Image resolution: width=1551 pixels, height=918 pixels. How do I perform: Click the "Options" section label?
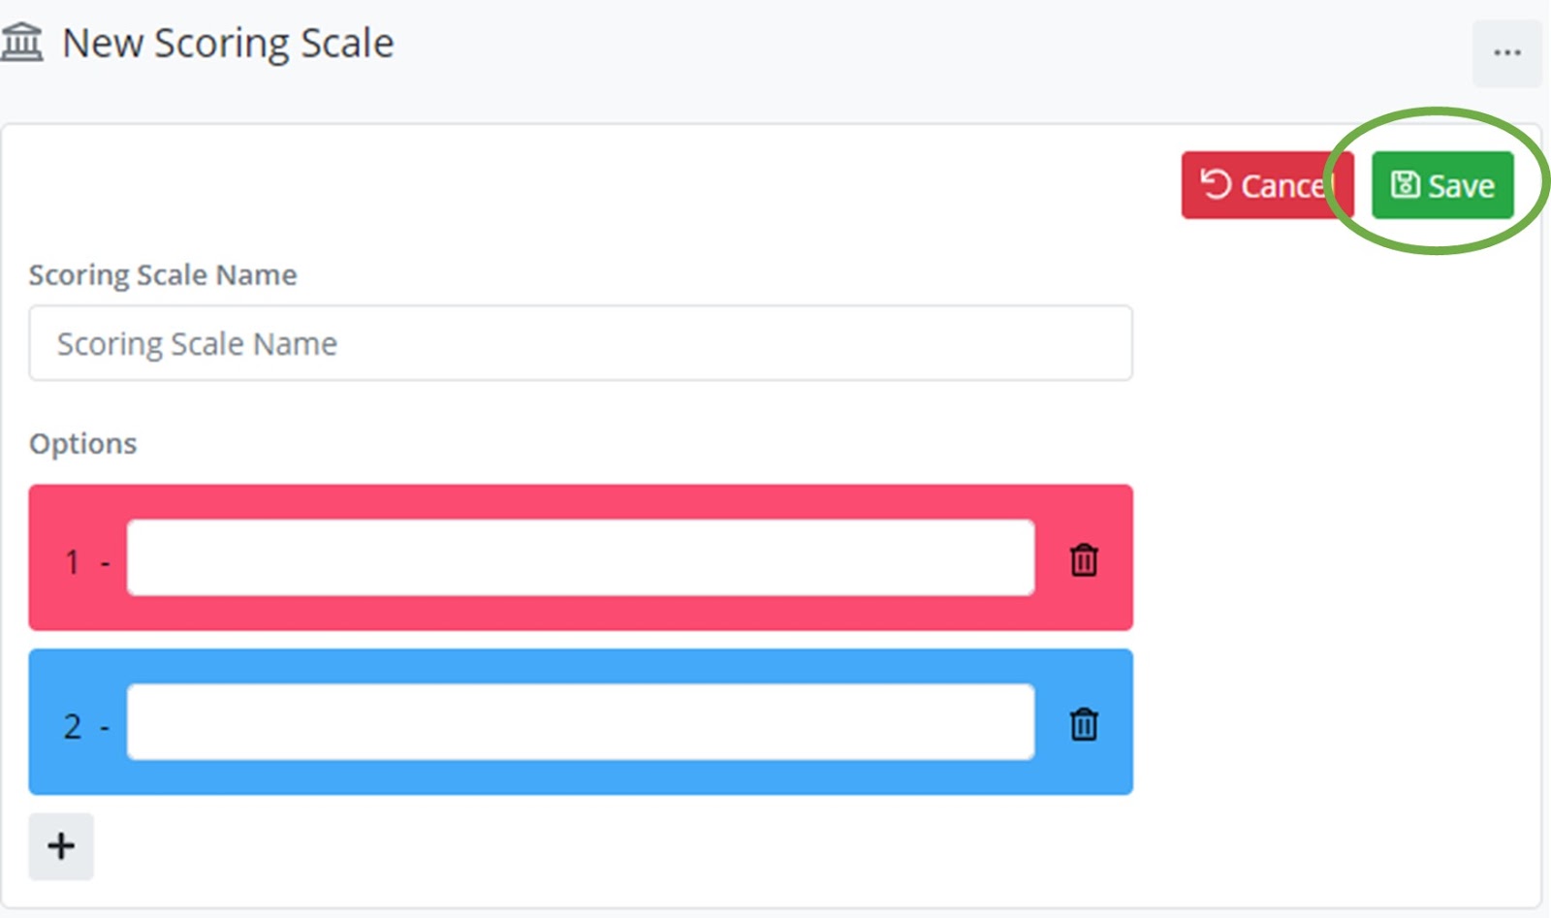tap(83, 444)
